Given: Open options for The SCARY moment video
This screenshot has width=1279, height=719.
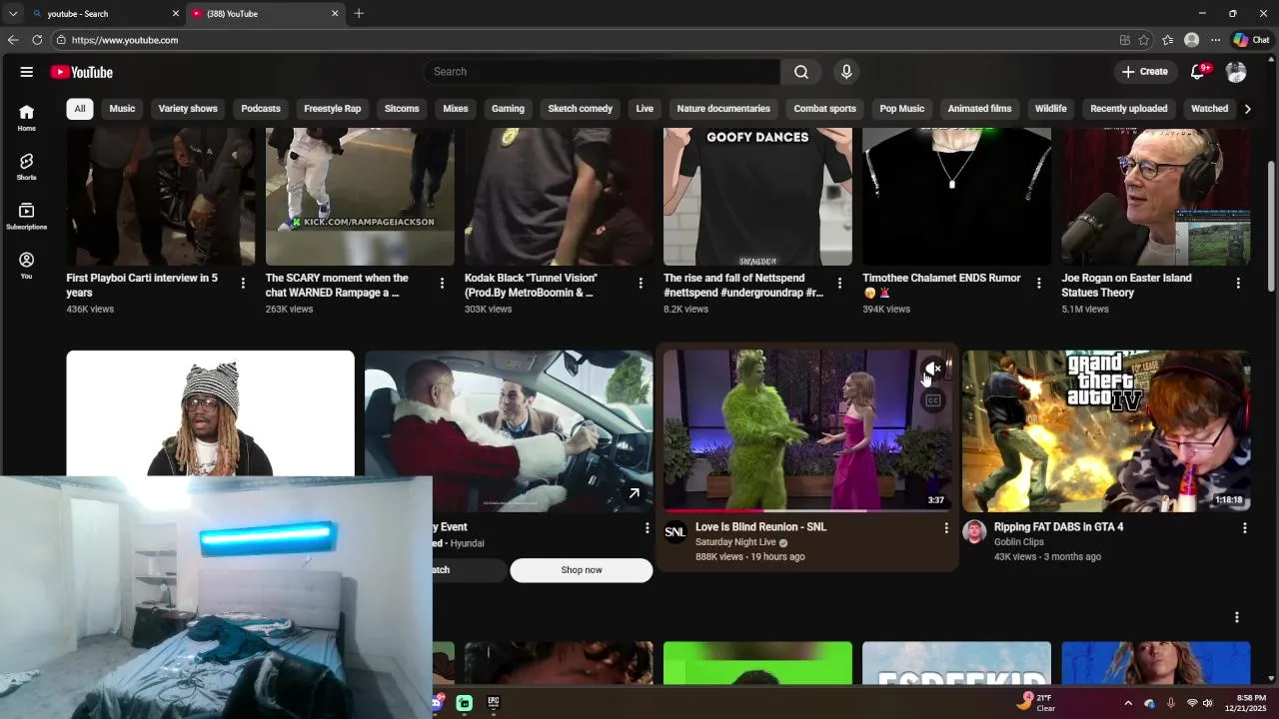Looking at the screenshot, I should pyautogui.click(x=442, y=284).
